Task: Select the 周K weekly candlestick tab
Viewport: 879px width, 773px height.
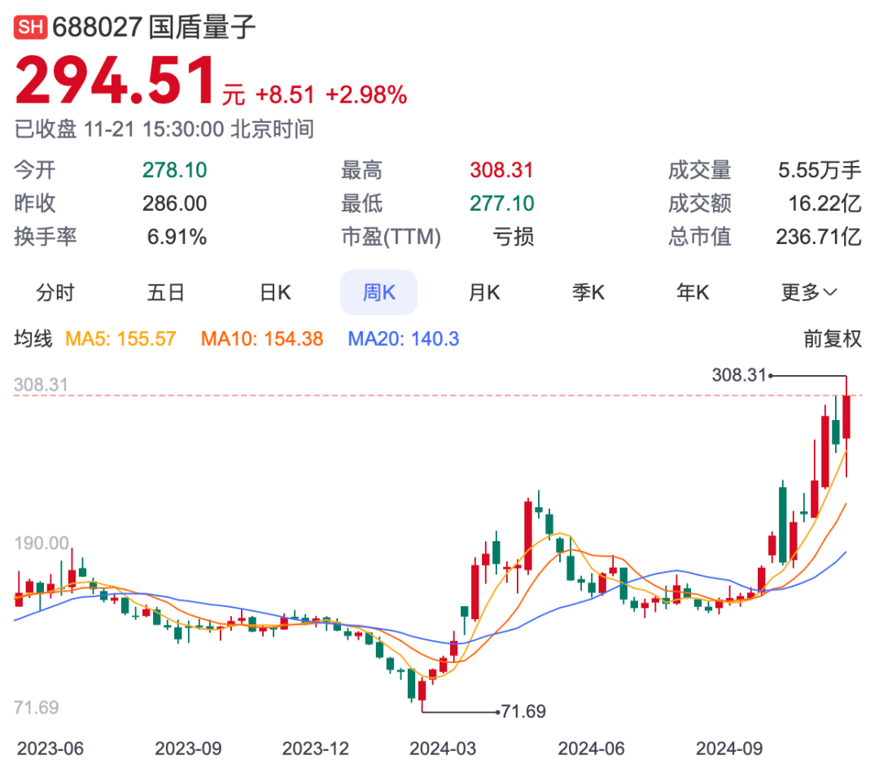Action: point(379,293)
